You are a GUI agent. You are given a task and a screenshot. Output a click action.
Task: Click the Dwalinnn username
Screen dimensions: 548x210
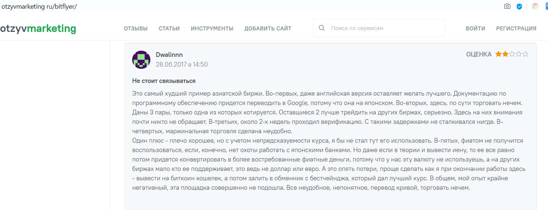169,55
